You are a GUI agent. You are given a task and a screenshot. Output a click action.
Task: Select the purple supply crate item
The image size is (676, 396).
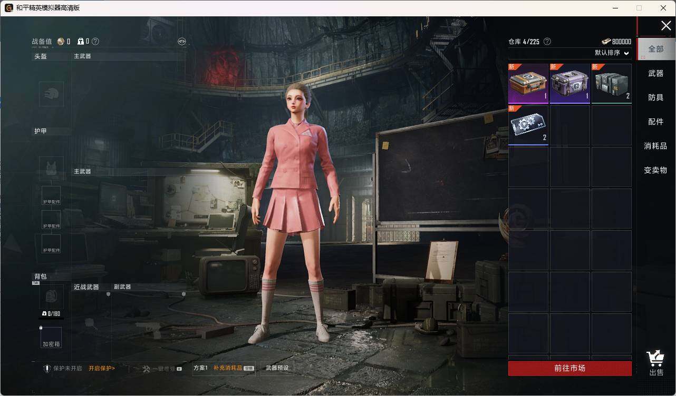pos(570,84)
